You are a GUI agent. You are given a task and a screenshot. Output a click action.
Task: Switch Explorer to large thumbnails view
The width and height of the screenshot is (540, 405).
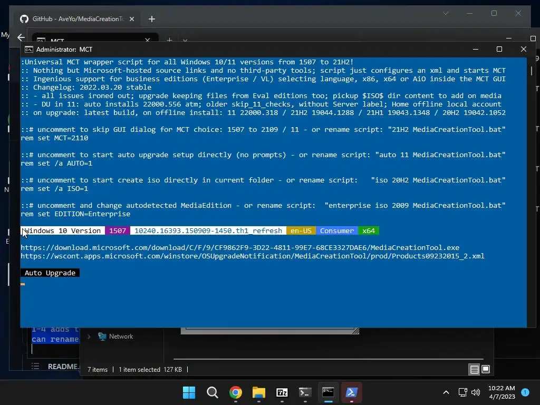tap(486, 370)
